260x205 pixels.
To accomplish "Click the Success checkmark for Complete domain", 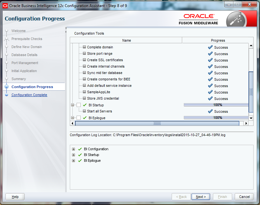I will coord(210,47).
